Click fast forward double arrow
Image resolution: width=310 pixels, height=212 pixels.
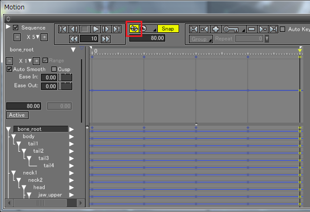[x=105, y=39]
